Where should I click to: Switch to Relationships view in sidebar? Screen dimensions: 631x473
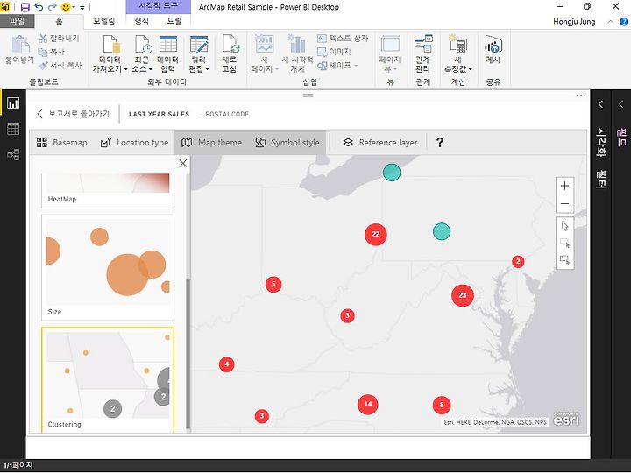click(13, 154)
